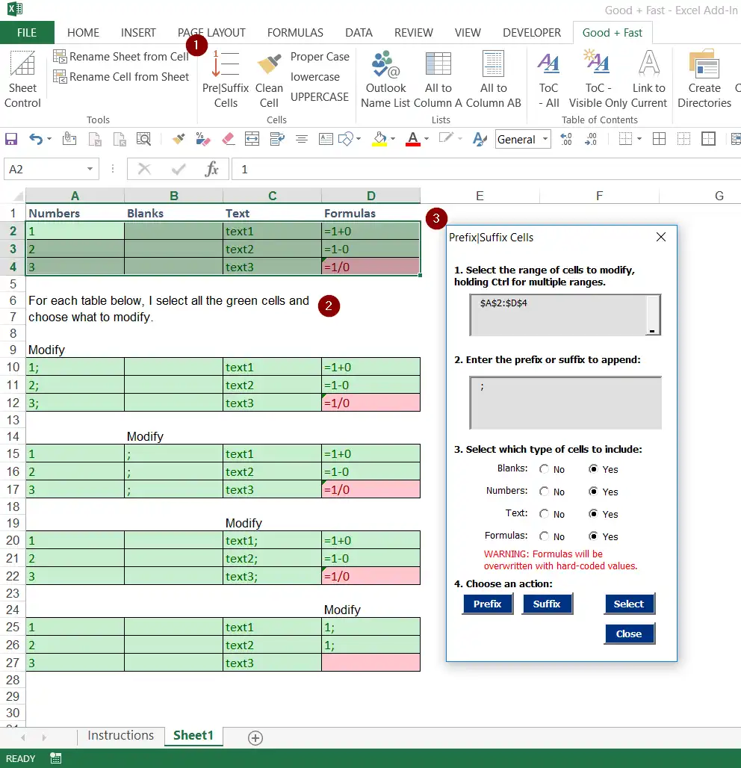Click the Insert Function fx icon
The height and width of the screenshot is (768, 741).
pyautogui.click(x=211, y=169)
